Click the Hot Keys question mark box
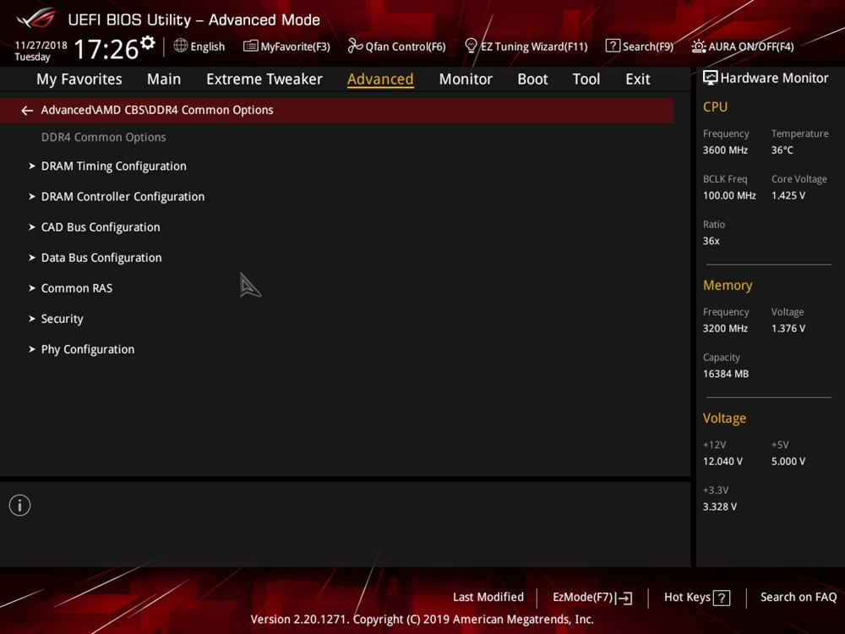 coord(722,598)
